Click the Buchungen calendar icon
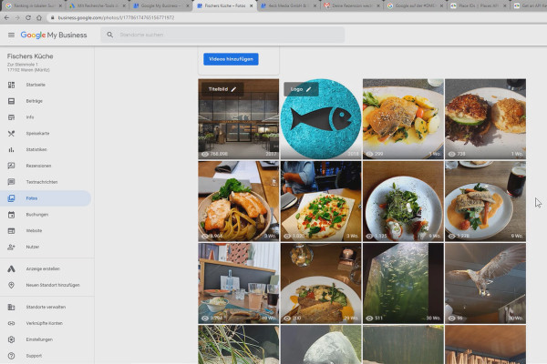Image resolution: width=547 pixels, height=364 pixels. tap(11, 215)
